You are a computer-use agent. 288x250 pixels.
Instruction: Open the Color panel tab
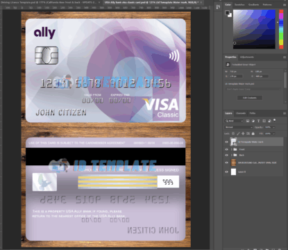pos(228,5)
